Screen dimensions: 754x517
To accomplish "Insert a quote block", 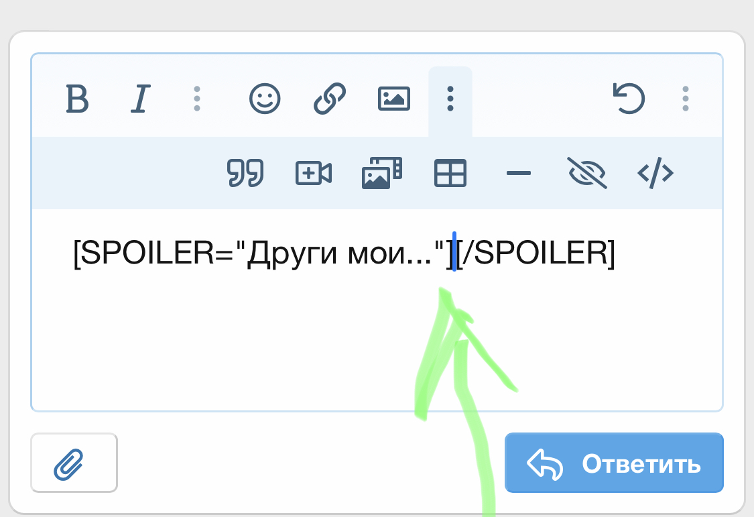I will [245, 174].
